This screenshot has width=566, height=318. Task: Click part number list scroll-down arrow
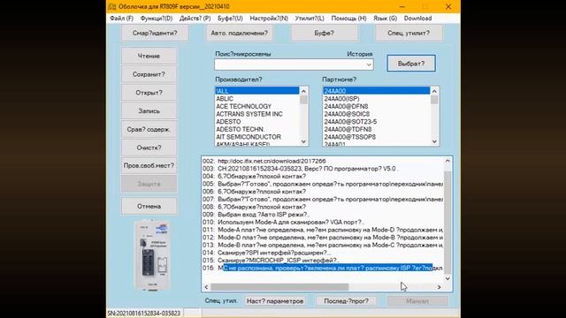point(434,141)
